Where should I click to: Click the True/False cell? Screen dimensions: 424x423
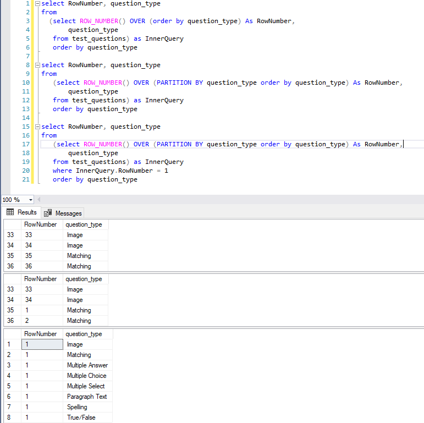tap(87, 417)
